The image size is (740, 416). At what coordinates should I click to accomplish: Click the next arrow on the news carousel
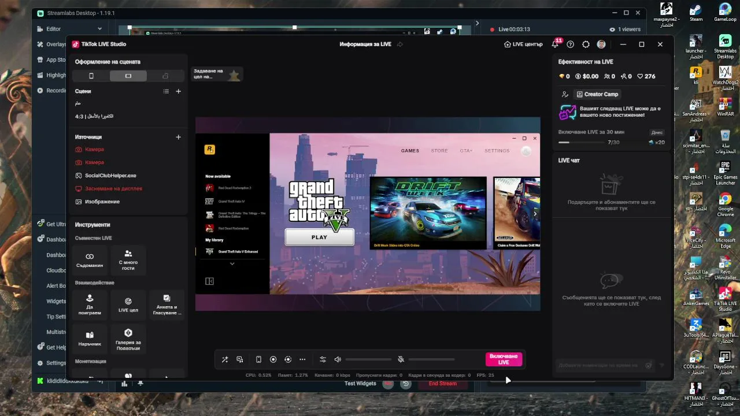535,214
